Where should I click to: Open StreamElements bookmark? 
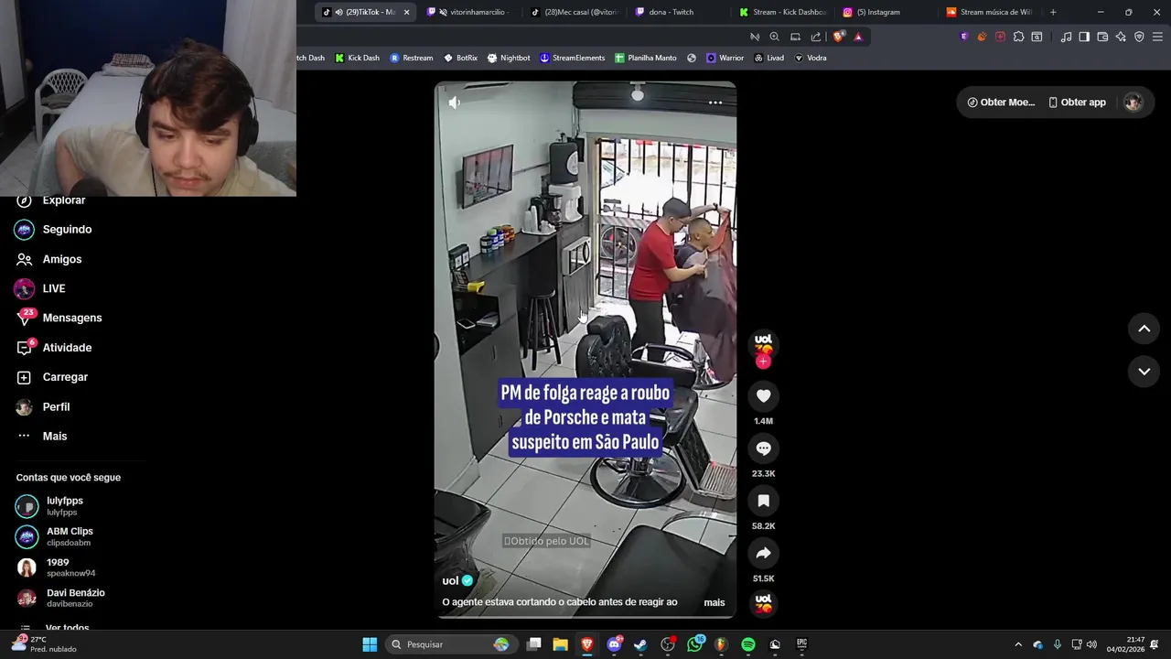(x=573, y=58)
